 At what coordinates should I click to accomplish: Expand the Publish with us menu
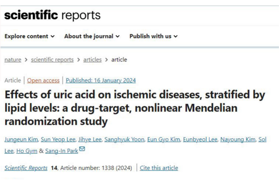click(153, 36)
